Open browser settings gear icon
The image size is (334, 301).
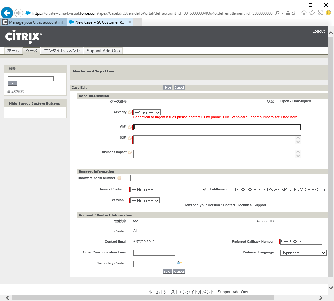[320, 13]
